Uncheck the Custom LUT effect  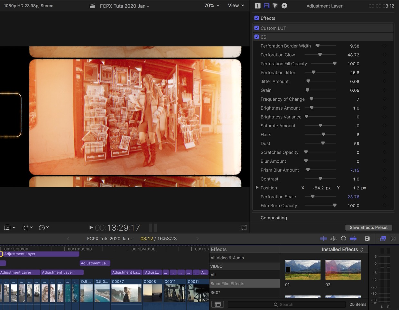tap(256, 28)
